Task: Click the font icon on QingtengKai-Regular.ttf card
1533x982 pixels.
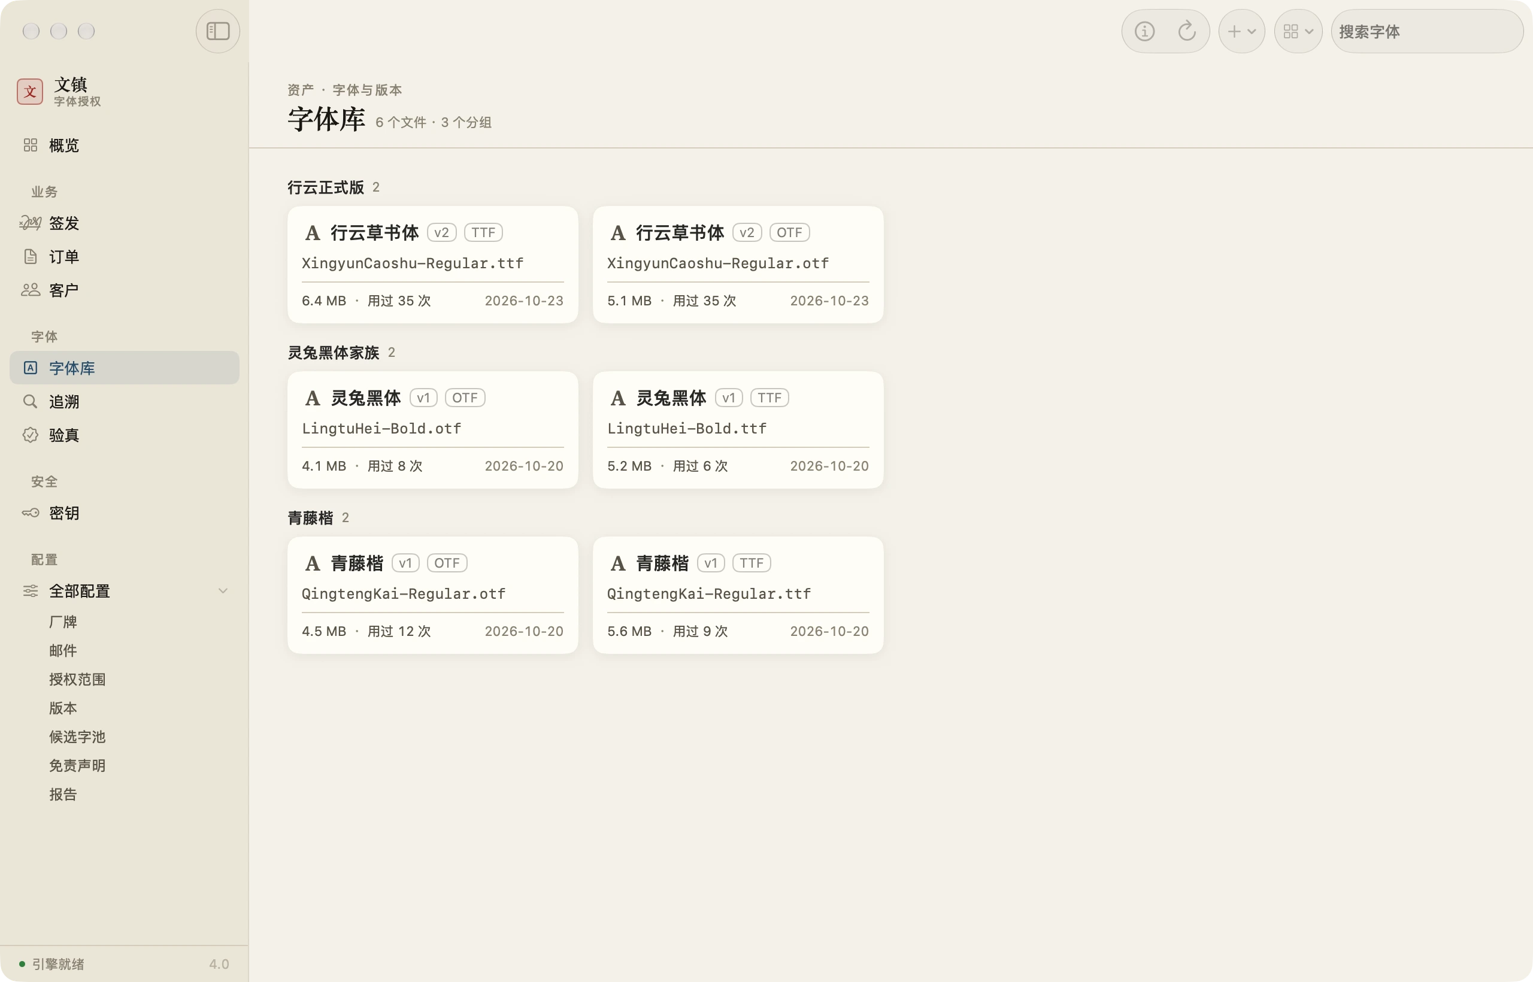Action: pyautogui.click(x=618, y=563)
